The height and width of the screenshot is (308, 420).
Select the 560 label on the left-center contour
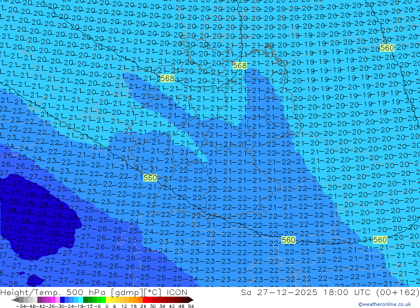pyautogui.click(x=150, y=177)
